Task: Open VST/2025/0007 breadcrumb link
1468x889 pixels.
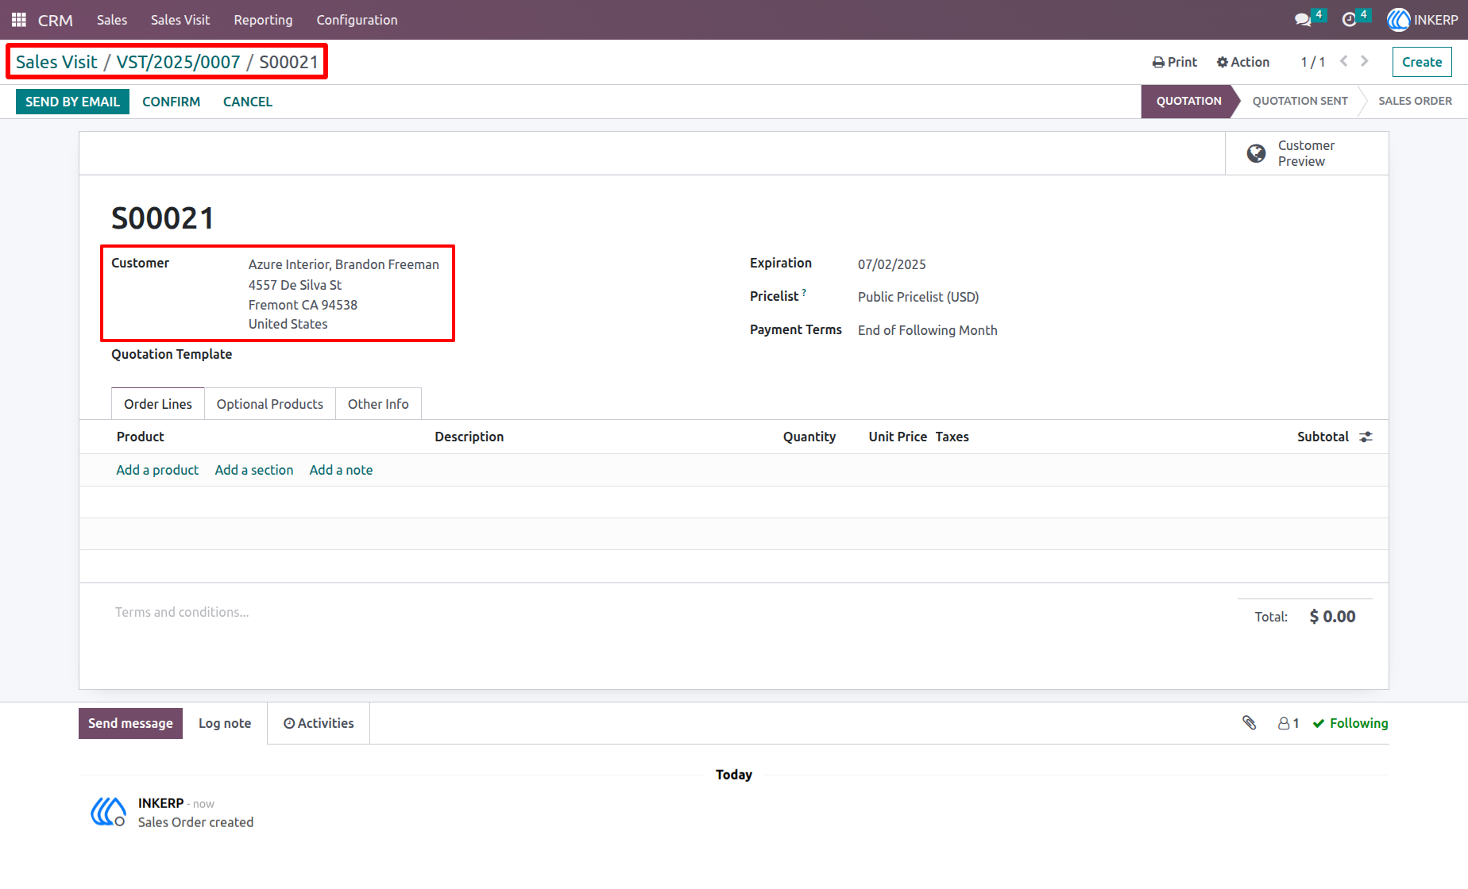Action: [178, 62]
